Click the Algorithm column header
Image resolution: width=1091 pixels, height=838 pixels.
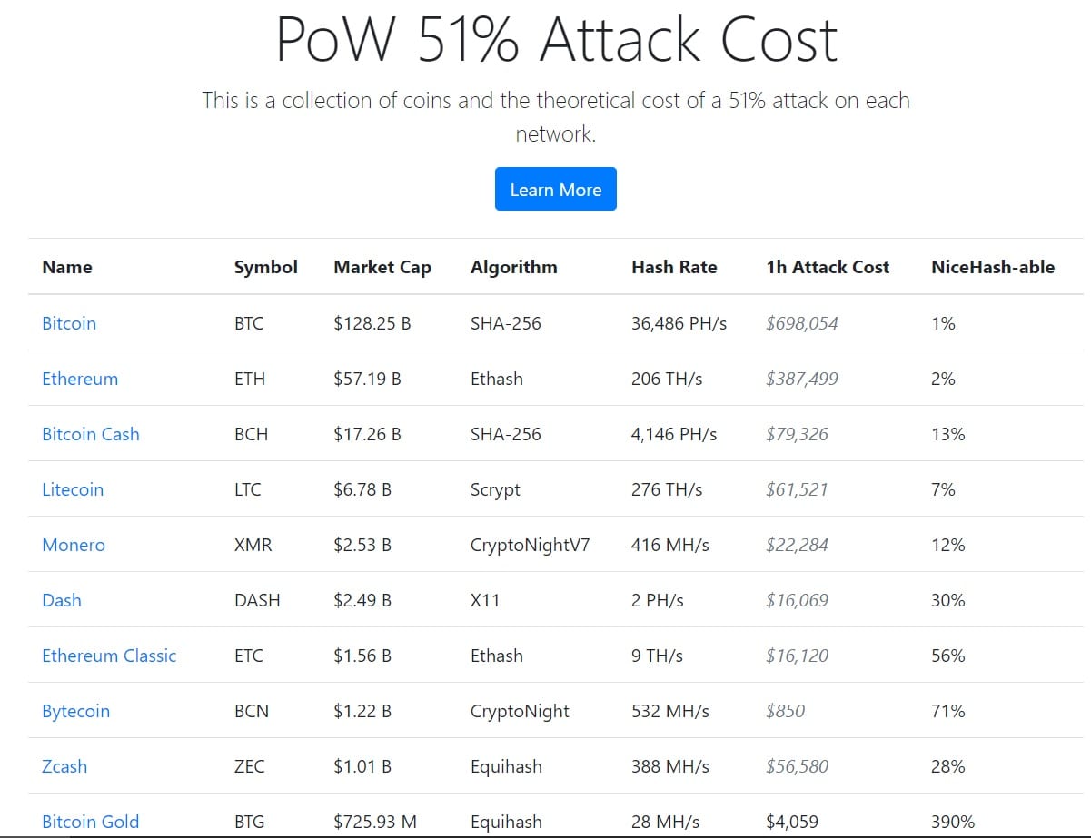pyautogui.click(x=514, y=267)
